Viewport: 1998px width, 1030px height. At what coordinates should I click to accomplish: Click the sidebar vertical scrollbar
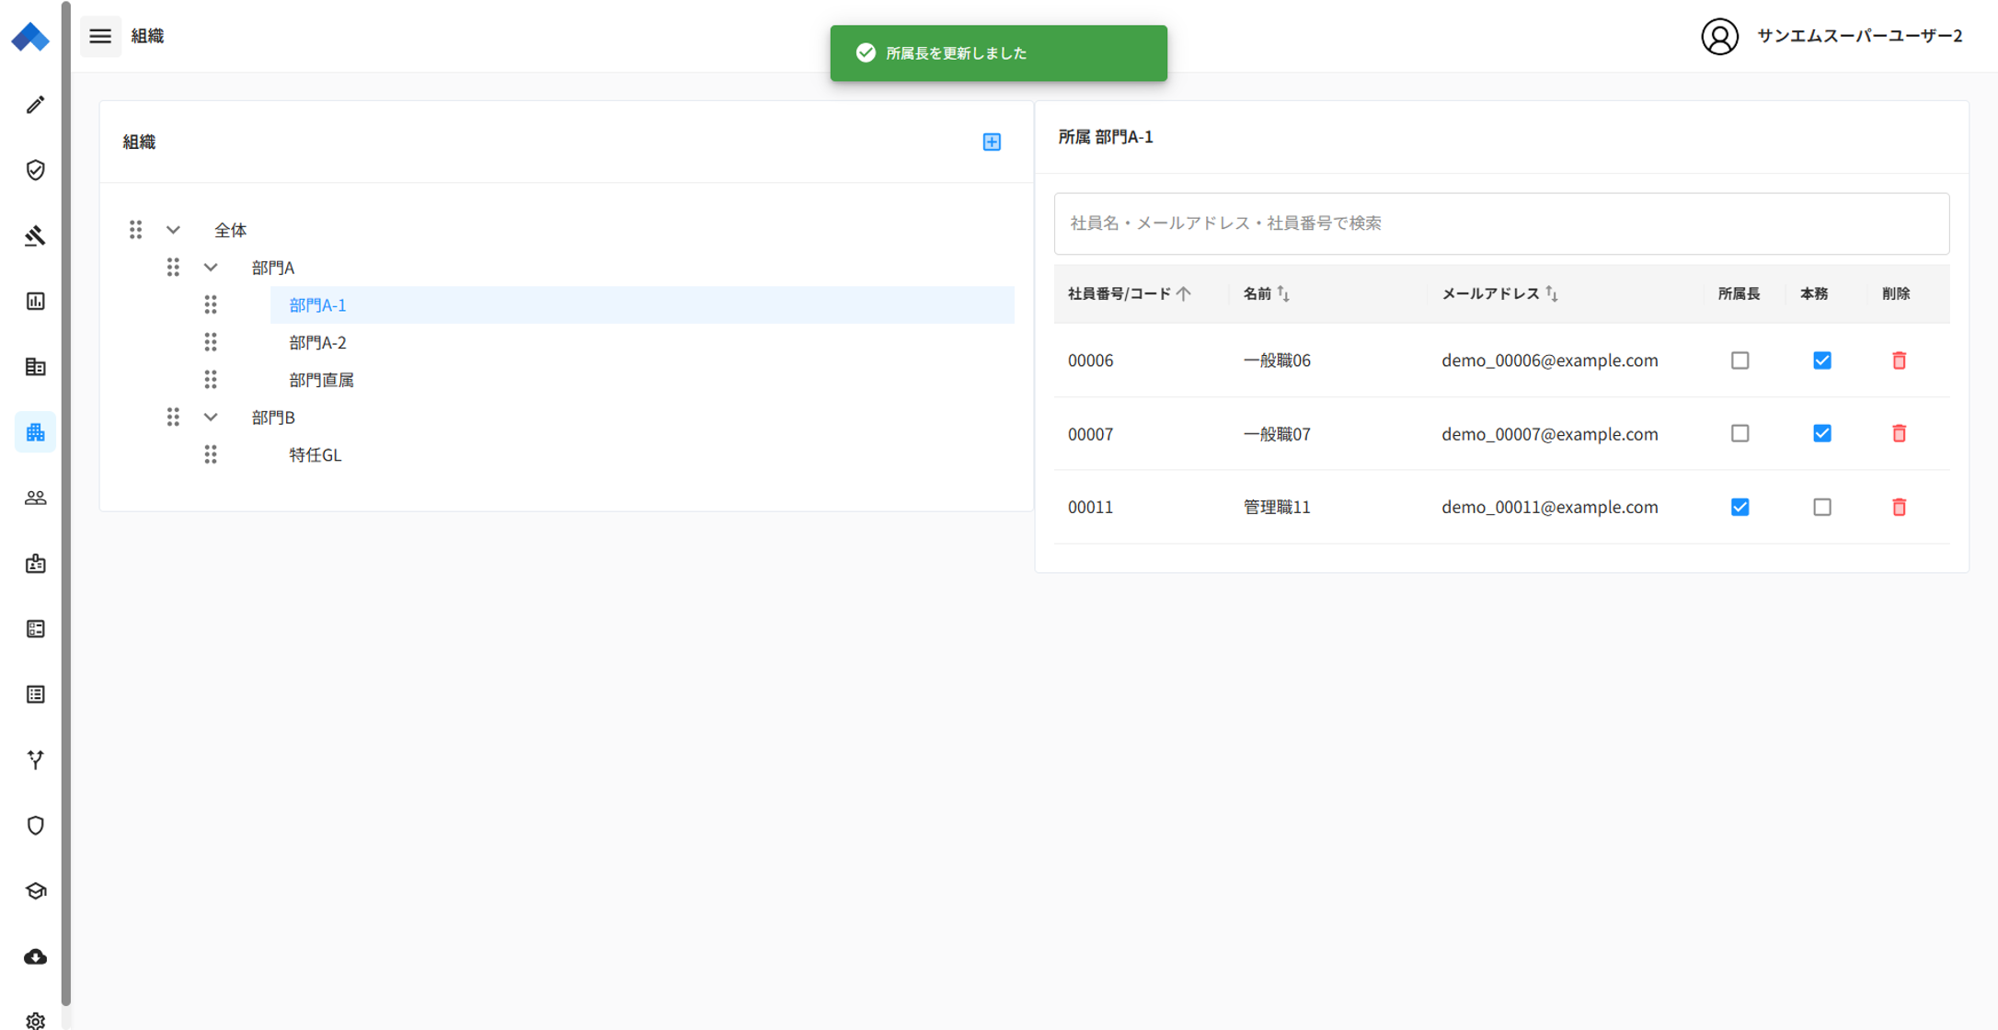tap(66, 503)
